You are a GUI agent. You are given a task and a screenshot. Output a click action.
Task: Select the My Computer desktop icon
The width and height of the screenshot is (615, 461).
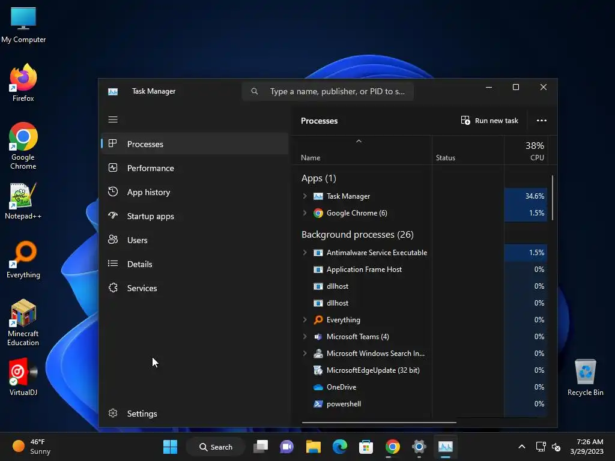pyautogui.click(x=23, y=24)
